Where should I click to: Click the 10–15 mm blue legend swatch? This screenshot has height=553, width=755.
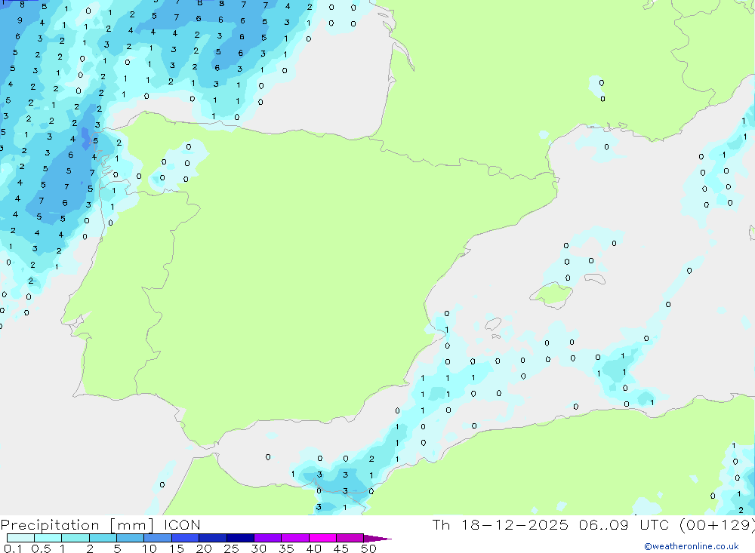coord(158,538)
